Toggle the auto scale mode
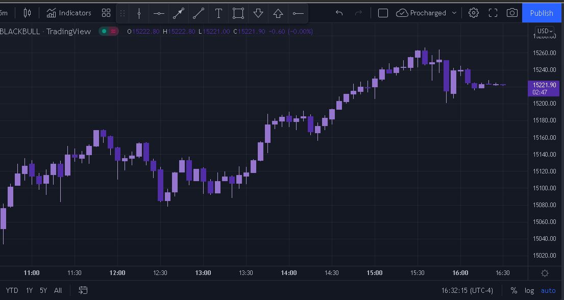The height and width of the screenshot is (300, 564). (548, 290)
